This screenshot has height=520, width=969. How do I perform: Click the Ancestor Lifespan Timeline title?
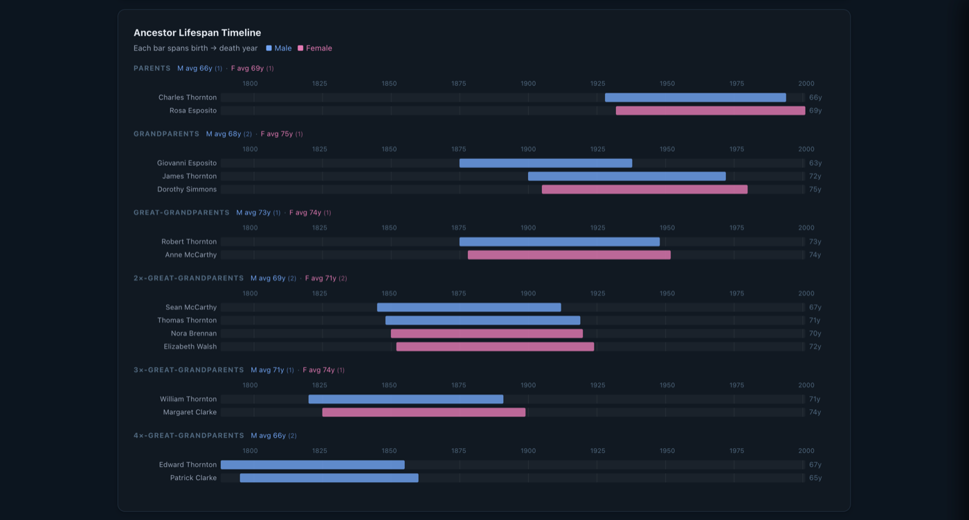[x=197, y=32]
